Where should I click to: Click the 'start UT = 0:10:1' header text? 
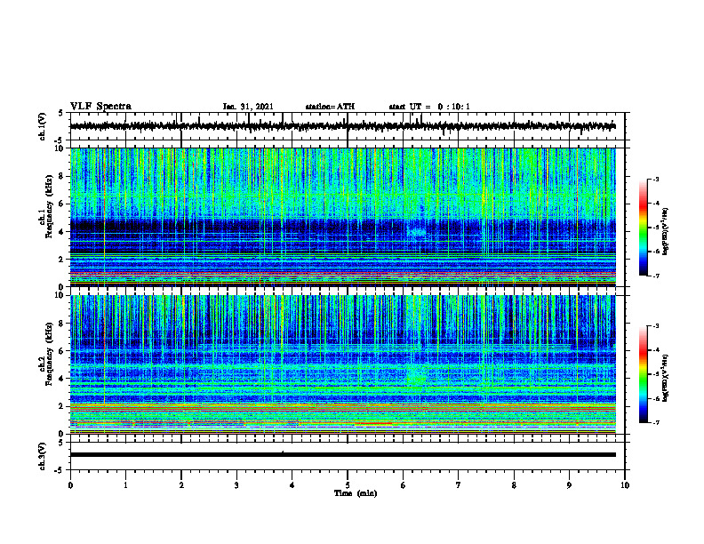point(429,107)
